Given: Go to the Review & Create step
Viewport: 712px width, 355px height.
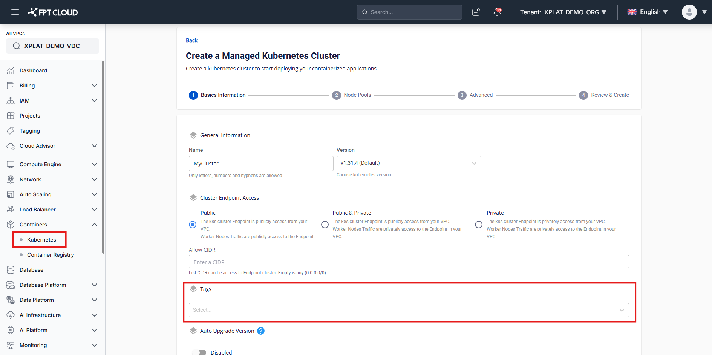Looking at the screenshot, I should 604,95.
